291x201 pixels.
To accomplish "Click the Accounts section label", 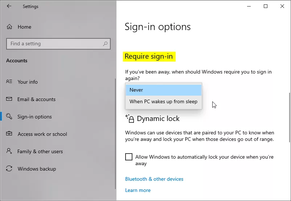I will click(x=17, y=60).
